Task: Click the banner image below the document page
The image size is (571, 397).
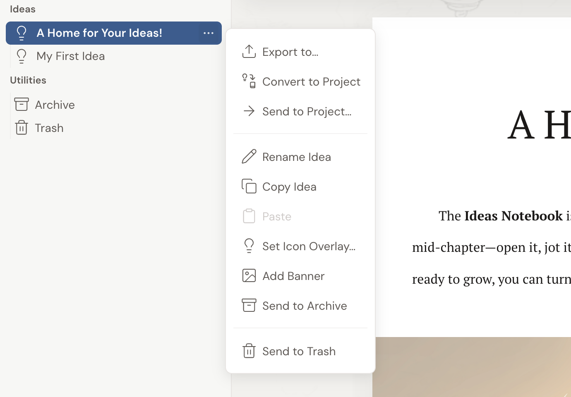Action: (472, 367)
